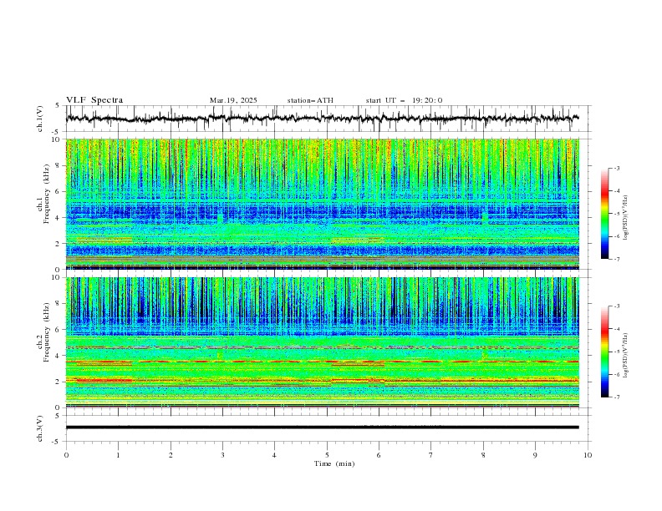Viewport: 662px width, 511px height.
Task: Click the time axis tick label '8'
Action: (x=483, y=455)
